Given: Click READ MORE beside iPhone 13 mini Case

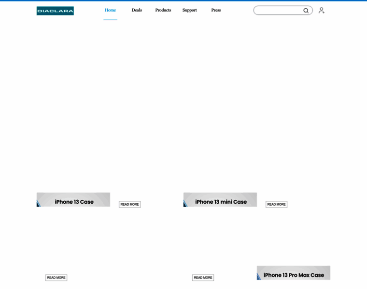Looking at the screenshot, I should [x=276, y=204].
